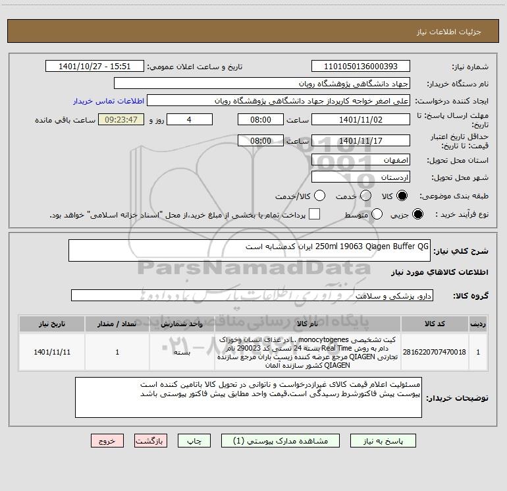Click the نام کالا column header
Image resolution: width=507 pixels, height=491 pixels.
tap(307, 324)
